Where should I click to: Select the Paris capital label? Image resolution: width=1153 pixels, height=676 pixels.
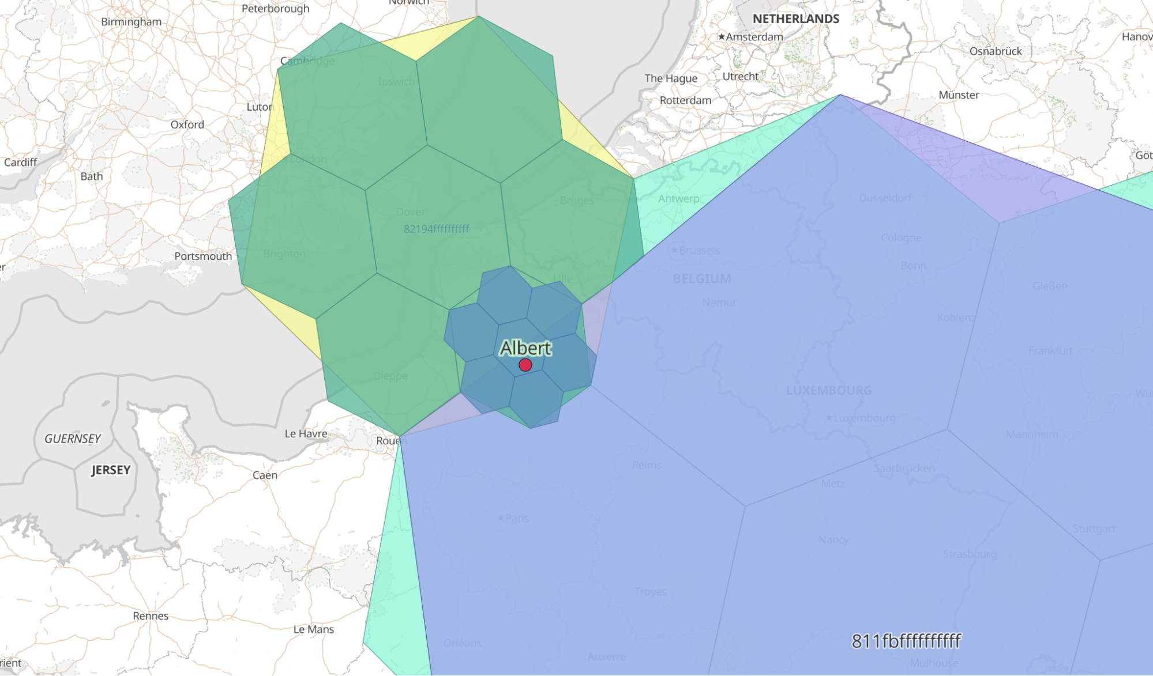pos(517,518)
